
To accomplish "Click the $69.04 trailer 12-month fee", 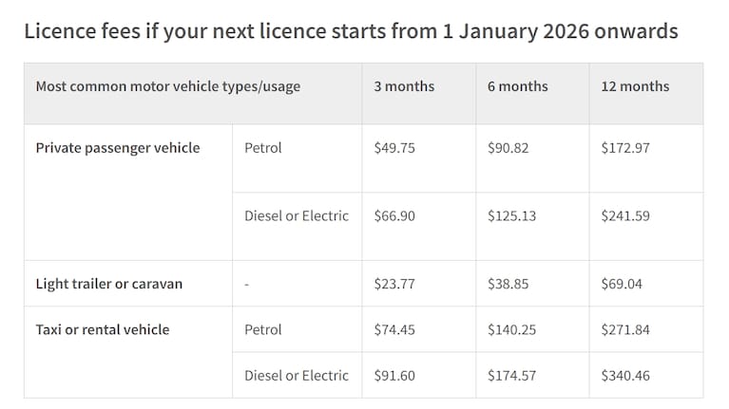I will coord(622,284).
